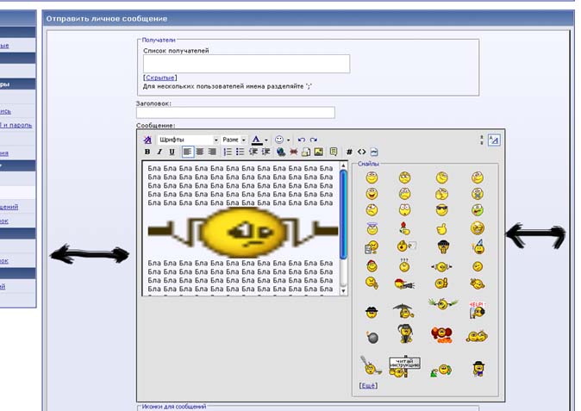Screen dimensions: 581x411
Task: Expand the text color dropdown arrow
Action: 266,140
